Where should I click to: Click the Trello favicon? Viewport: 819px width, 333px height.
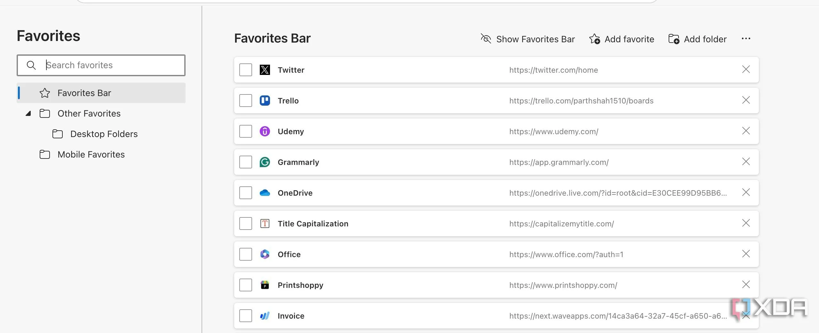[265, 101]
